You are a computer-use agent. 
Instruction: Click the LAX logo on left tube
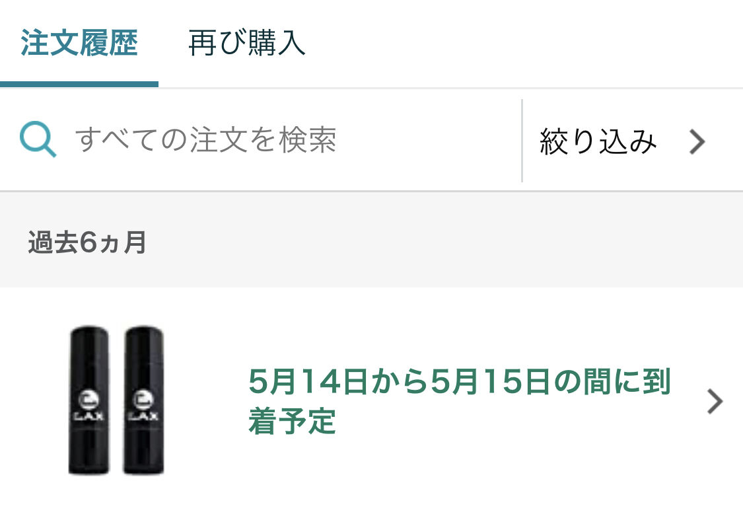[x=89, y=406]
